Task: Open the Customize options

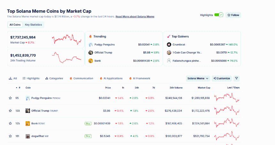Action: tap(222, 78)
